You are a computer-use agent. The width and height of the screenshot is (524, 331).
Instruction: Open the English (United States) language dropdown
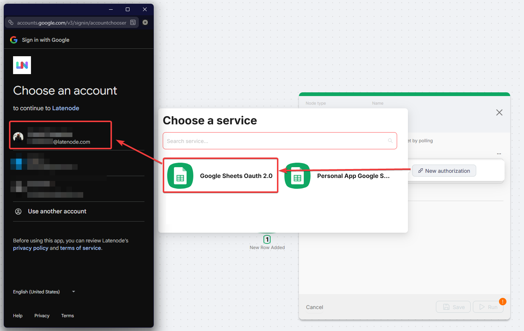44,292
